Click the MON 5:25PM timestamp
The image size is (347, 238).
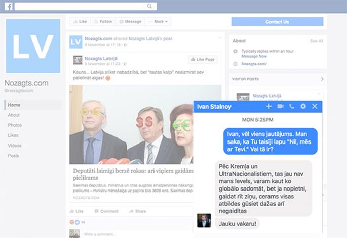point(258,120)
